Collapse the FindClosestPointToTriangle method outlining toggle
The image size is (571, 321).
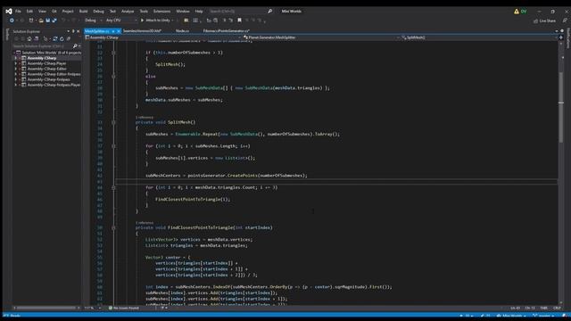click(113, 228)
